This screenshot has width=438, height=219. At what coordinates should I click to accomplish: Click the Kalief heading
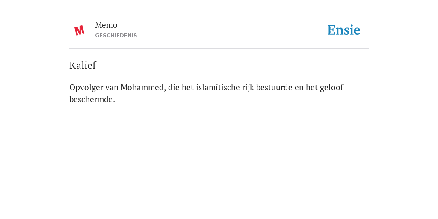click(83, 65)
